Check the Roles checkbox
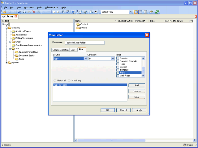This screenshot has height=148, width=198. [118, 64]
